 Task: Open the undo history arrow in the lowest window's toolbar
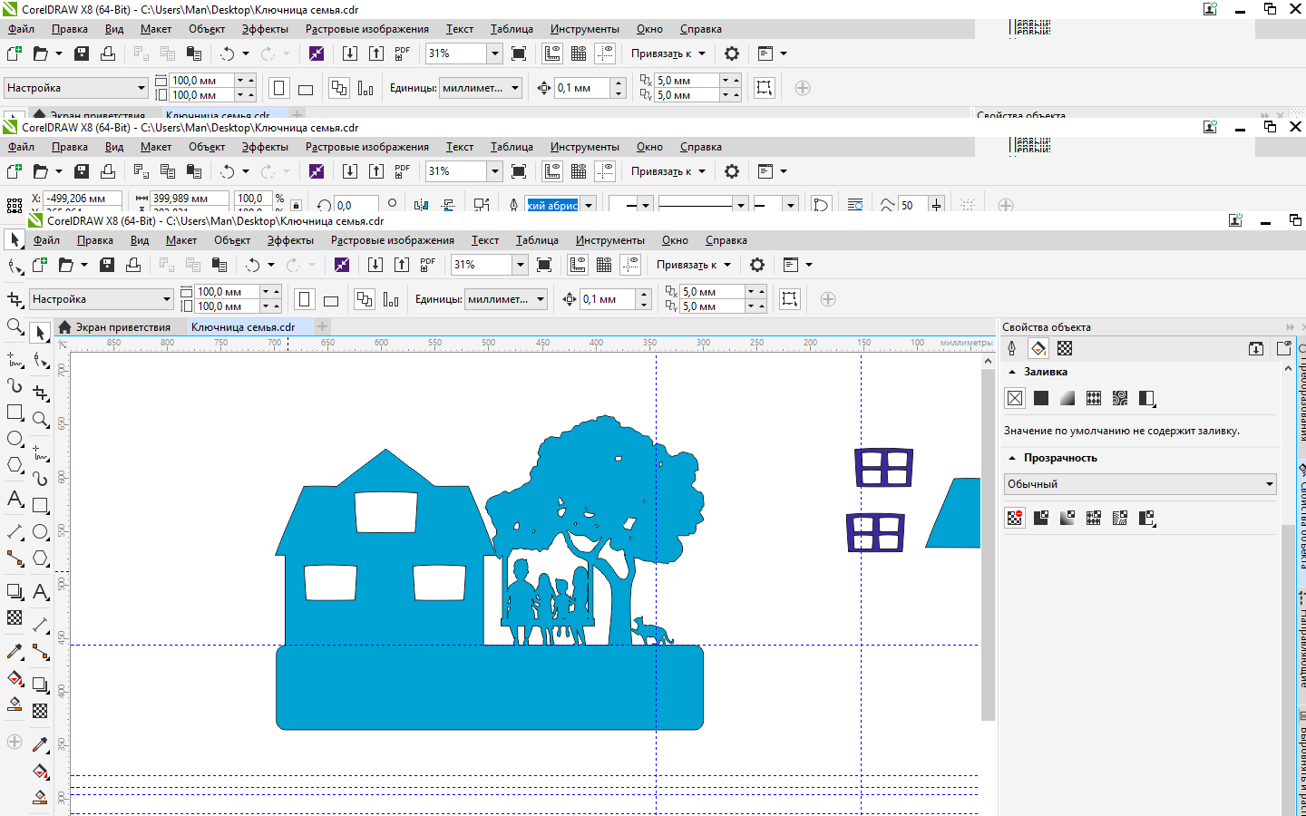(x=270, y=265)
